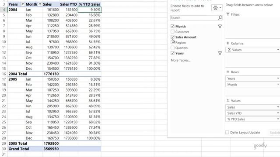This screenshot has height=157, width=280.
Task: Open the Month item dropdown in the Rows area
Action: point(278,84)
